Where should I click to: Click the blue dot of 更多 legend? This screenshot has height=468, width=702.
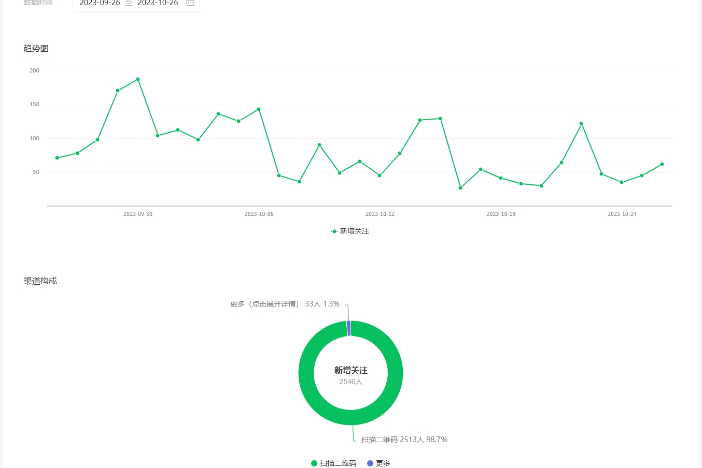click(370, 463)
